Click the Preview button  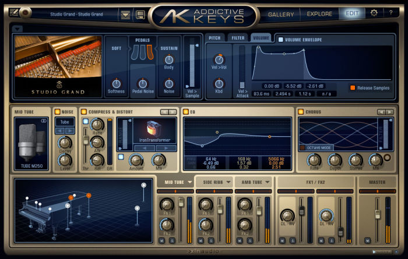tap(383, 251)
